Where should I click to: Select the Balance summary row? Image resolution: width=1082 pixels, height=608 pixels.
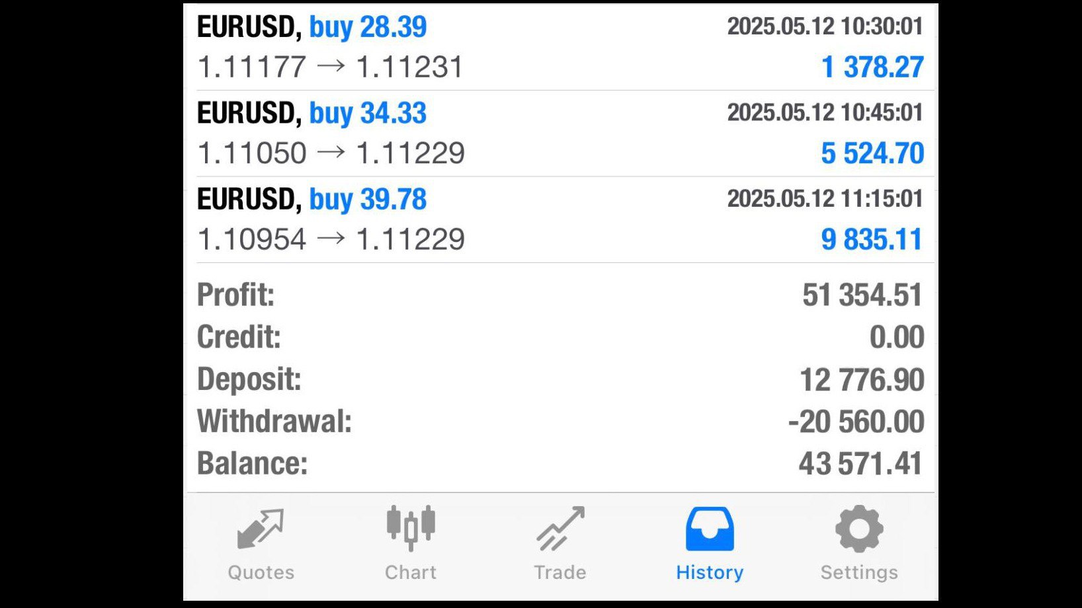(560, 463)
